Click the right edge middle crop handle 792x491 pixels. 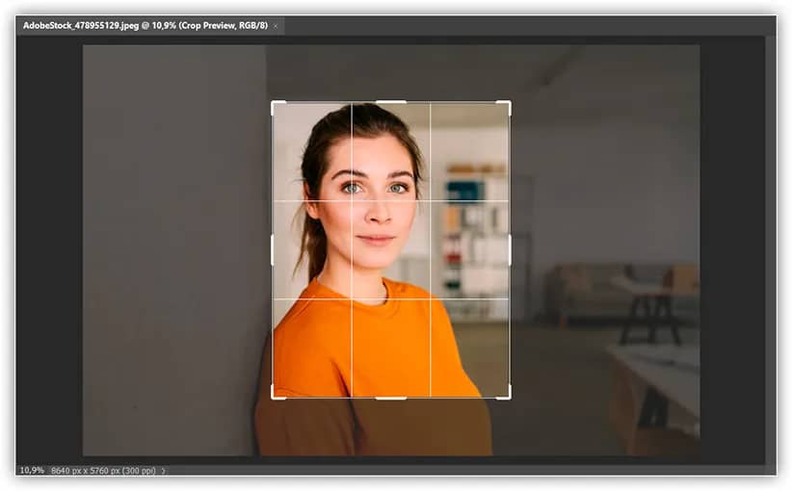click(509, 249)
